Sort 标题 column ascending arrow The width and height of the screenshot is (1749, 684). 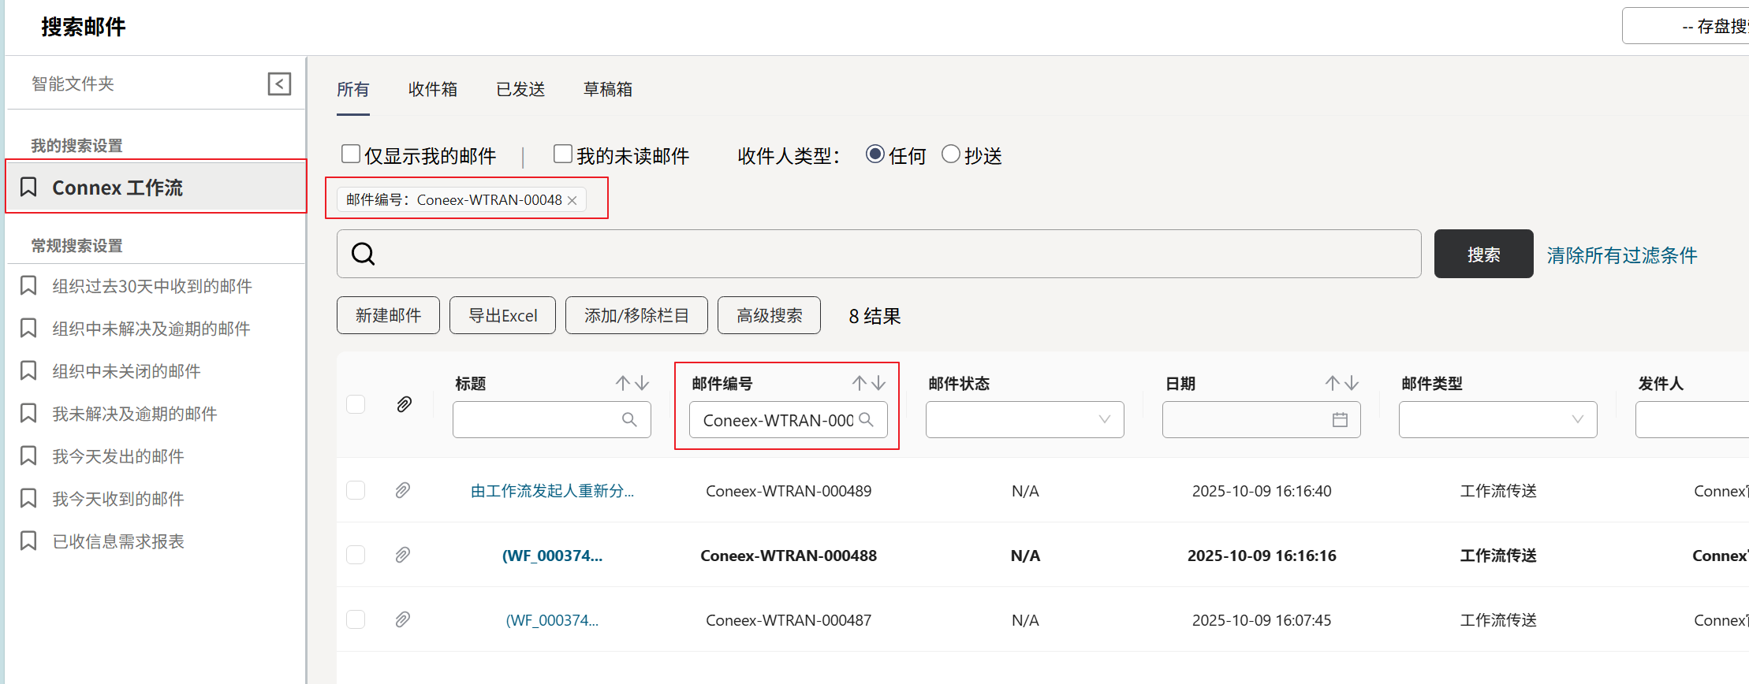coord(623,383)
